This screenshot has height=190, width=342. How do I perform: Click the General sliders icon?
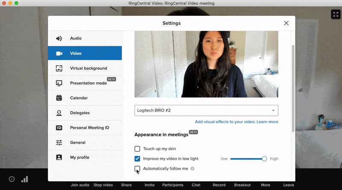[59, 142]
